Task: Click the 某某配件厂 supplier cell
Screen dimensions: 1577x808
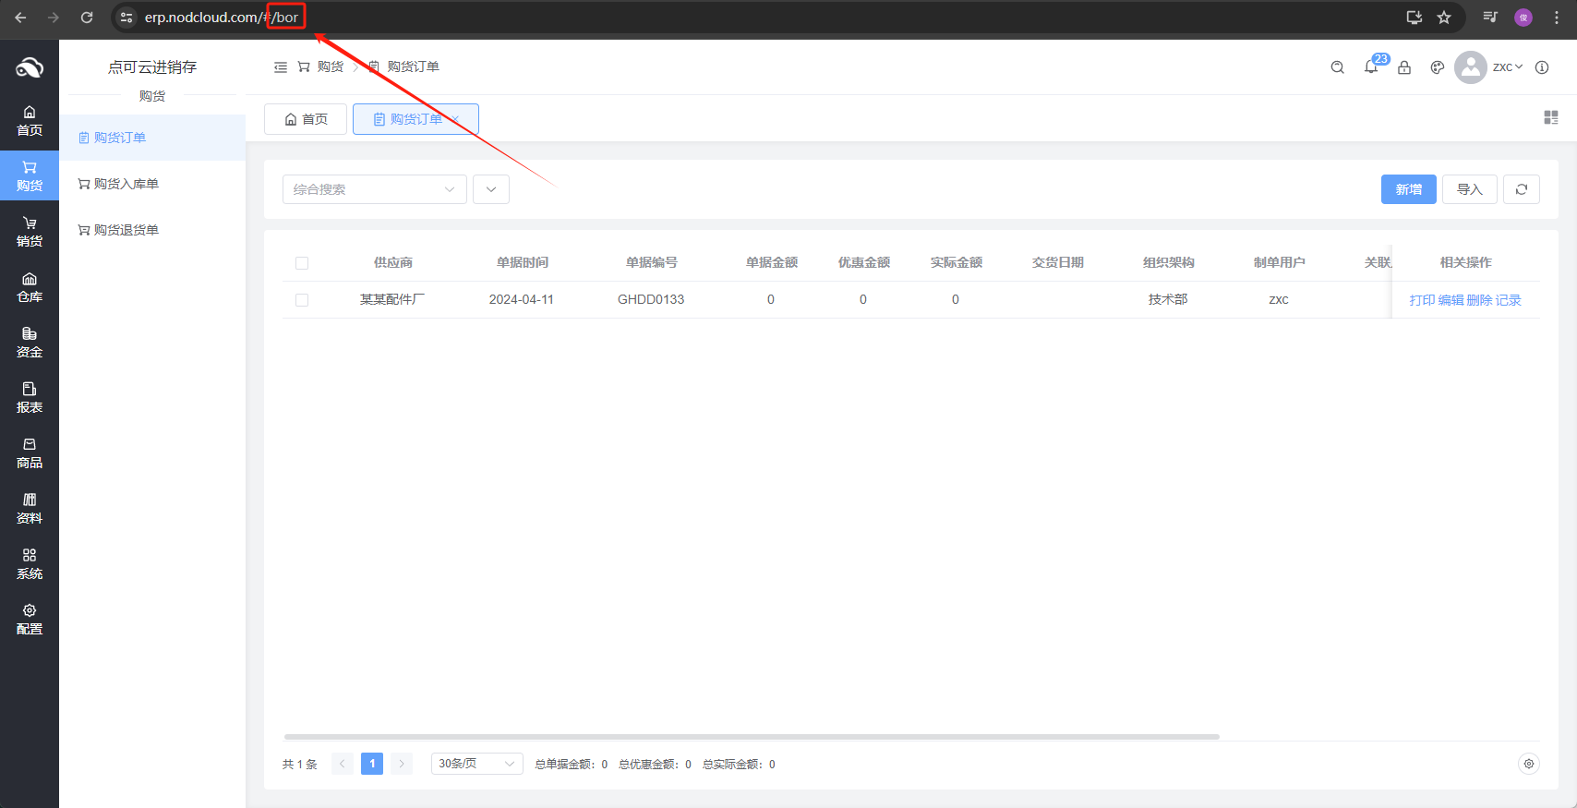Action: [392, 300]
